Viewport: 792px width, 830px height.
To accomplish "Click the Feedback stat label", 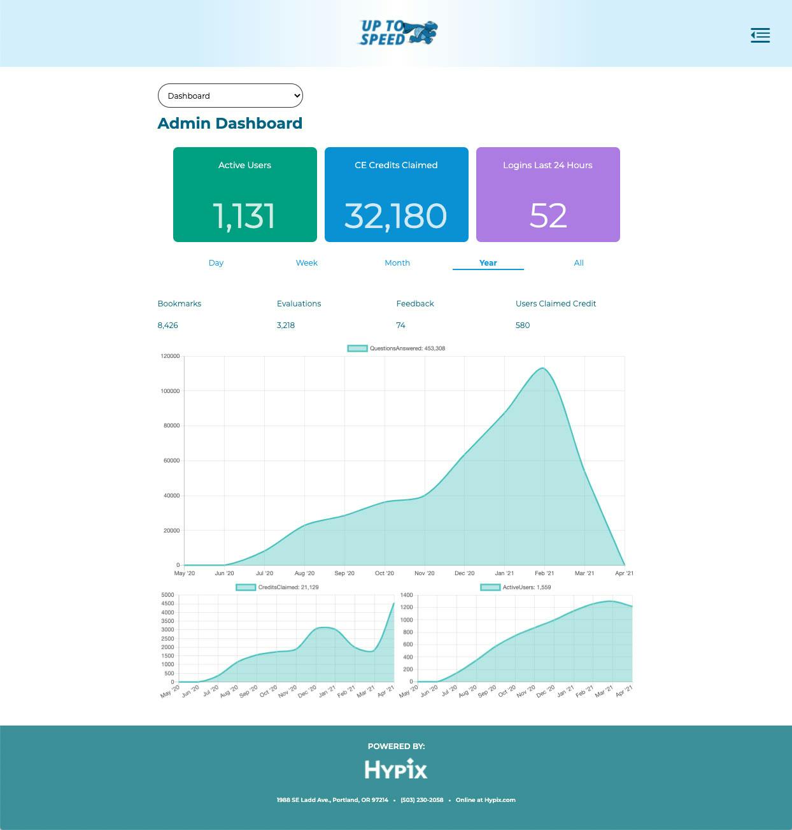I will tap(415, 304).
